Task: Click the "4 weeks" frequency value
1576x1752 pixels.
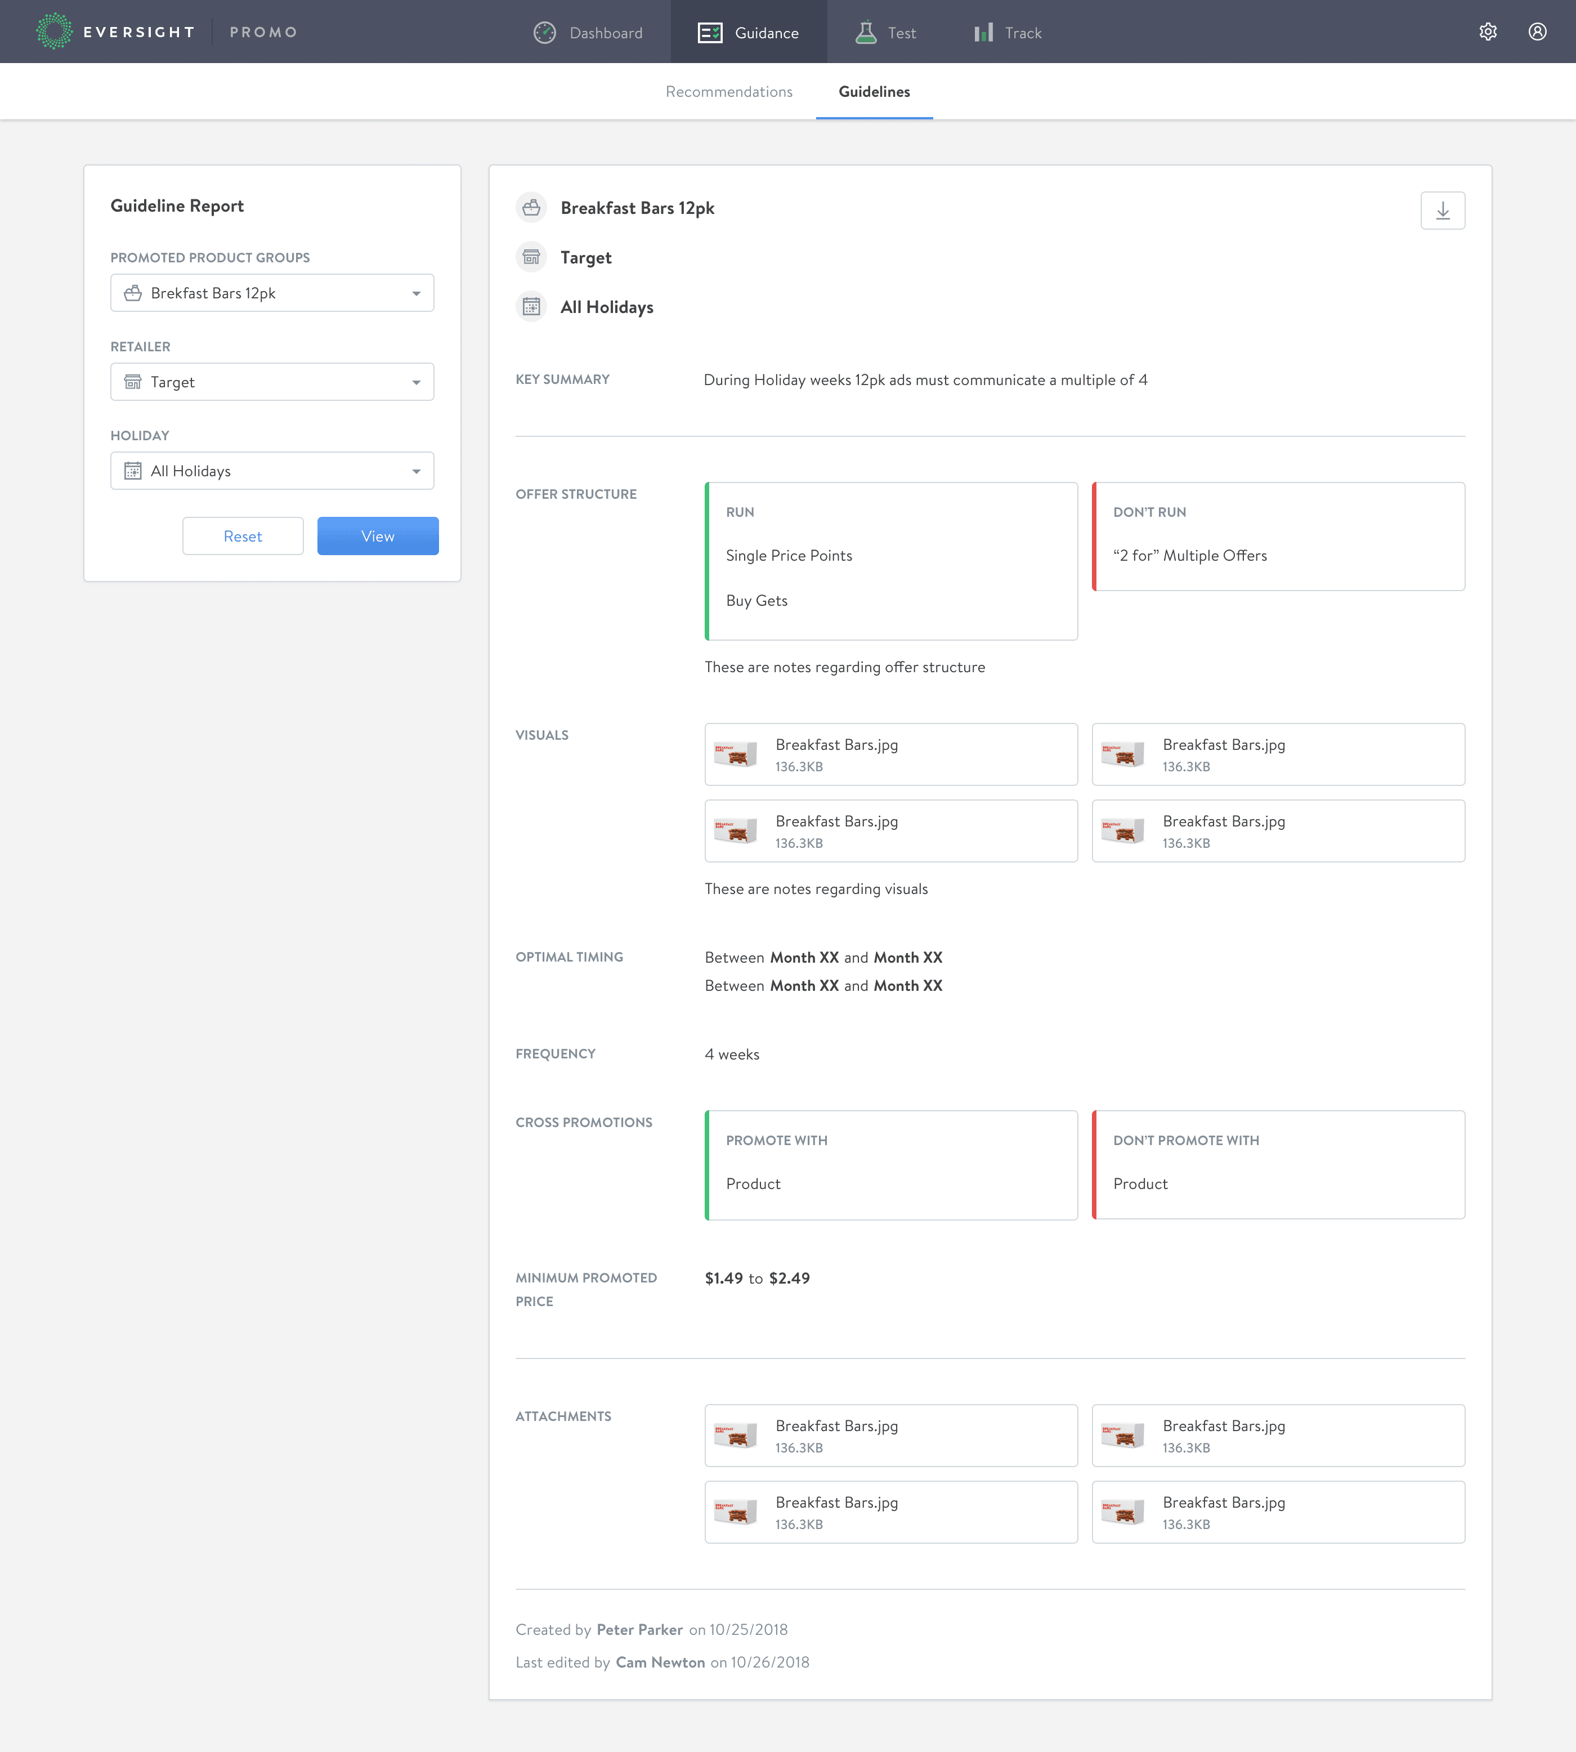Action: [x=732, y=1054]
